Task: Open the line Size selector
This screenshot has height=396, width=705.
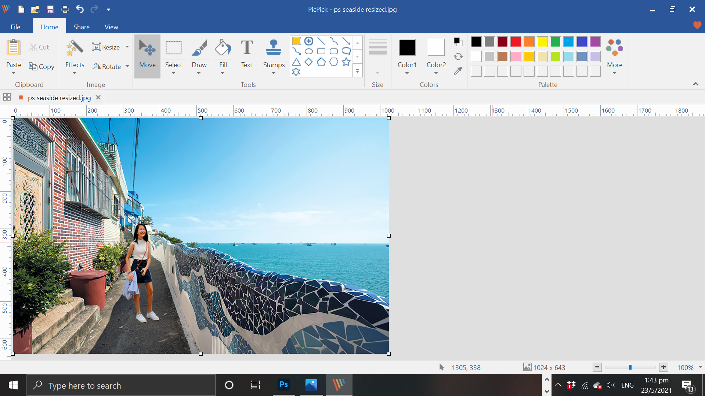Action: pos(377,56)
